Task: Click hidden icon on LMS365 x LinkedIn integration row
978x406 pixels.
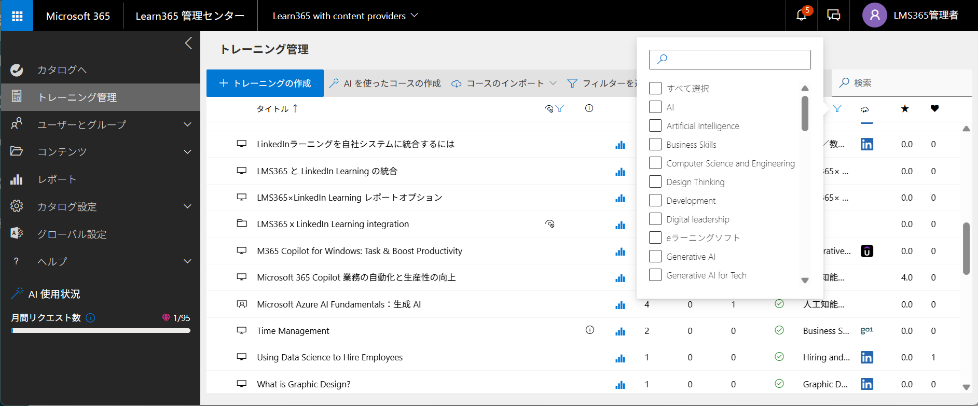Action: 550,224
